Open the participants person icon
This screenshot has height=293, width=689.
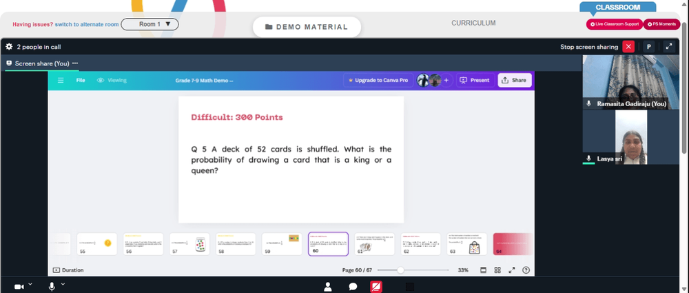pyautogui.click(x=327, y=287)
